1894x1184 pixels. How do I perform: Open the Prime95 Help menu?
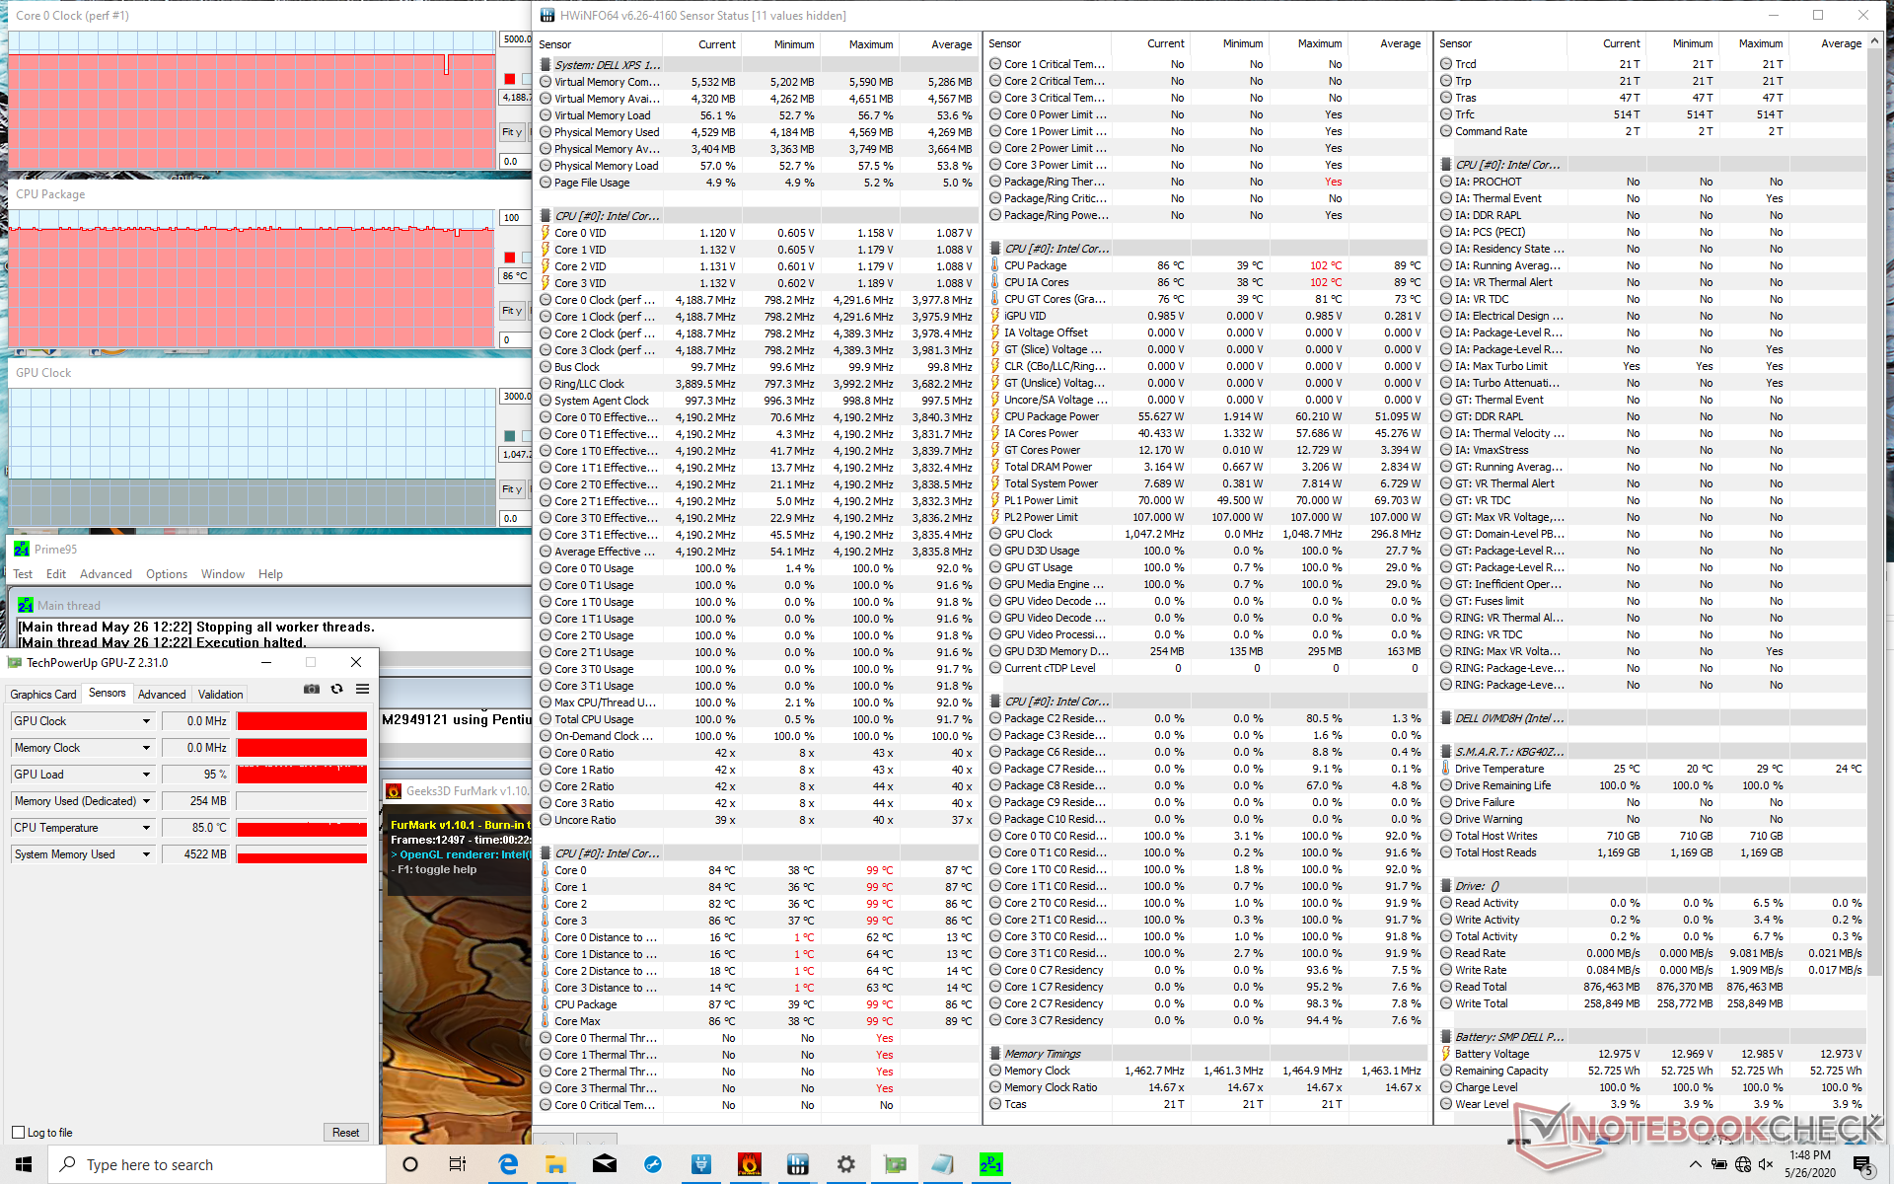[270, 574]
